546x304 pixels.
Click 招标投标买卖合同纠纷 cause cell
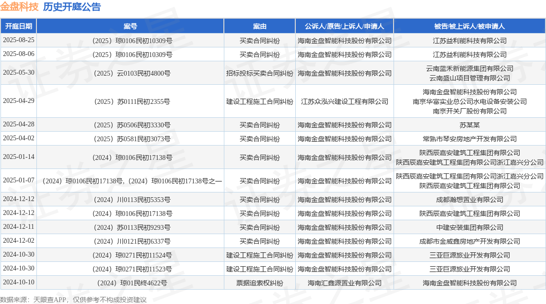click(x=259, y=73)
